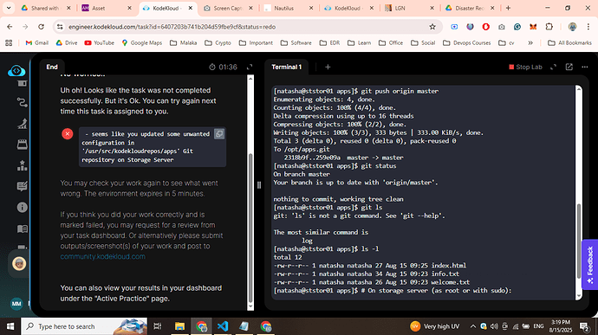This screenshot has width=598, height=335.
Task: Click the KodeKloud cloud logo
Action: coord(16,70)
